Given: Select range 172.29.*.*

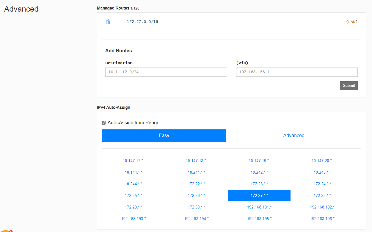Looking at the screenshot, I should (x=134, y=207).
